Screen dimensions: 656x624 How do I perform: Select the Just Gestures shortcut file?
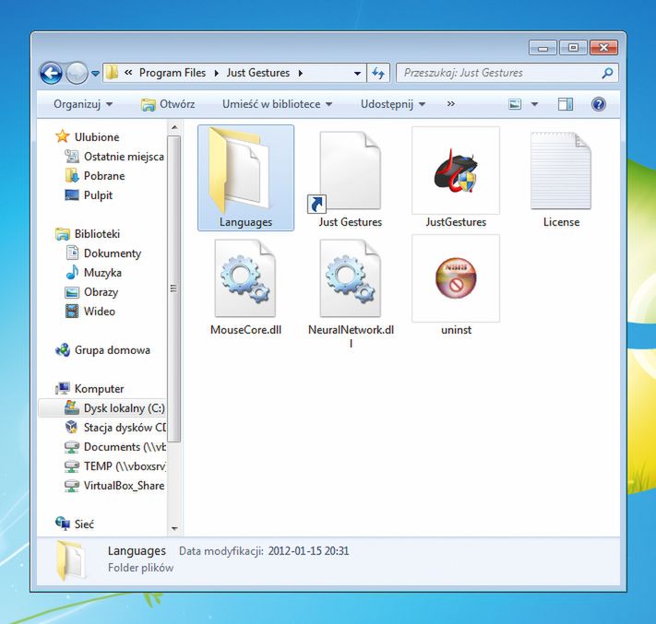(351, 178)
